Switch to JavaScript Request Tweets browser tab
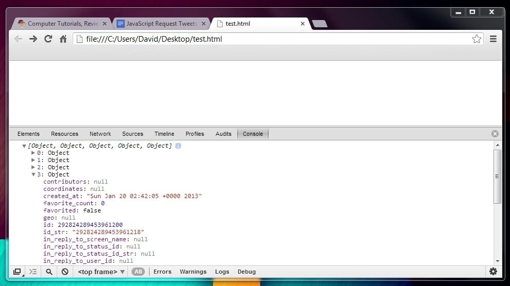The image size is (510, 286). tap(161, 24)
